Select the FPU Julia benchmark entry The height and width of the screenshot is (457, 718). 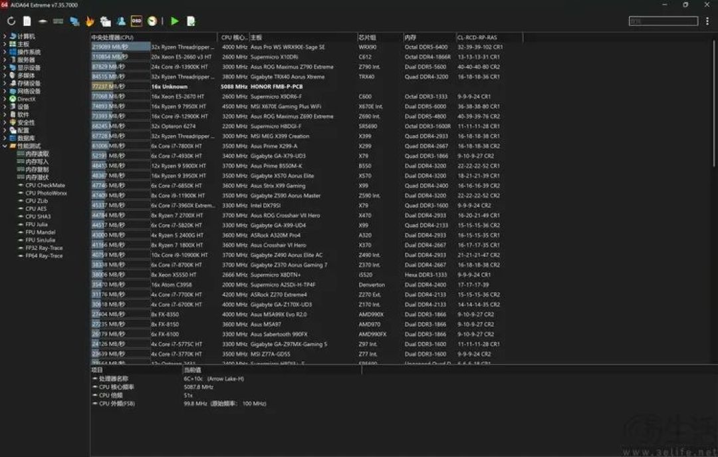click(x=37, y=224)
